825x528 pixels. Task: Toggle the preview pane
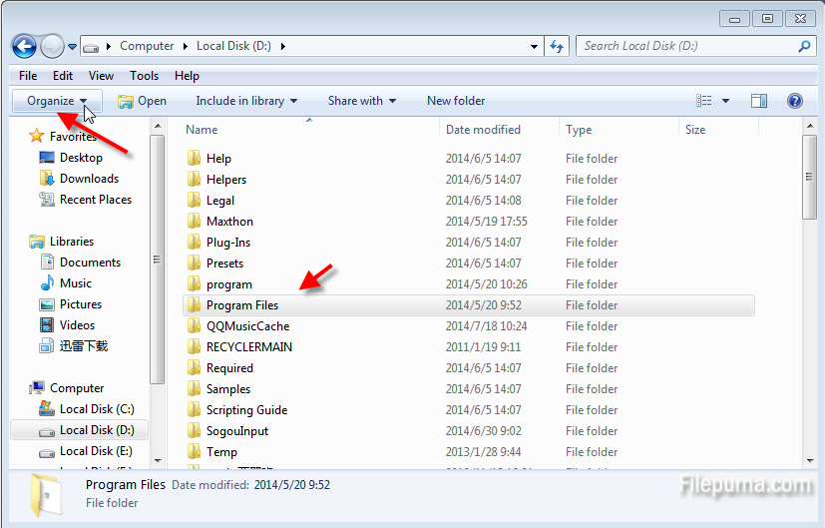pyautogui.click(x=759, y=101)
